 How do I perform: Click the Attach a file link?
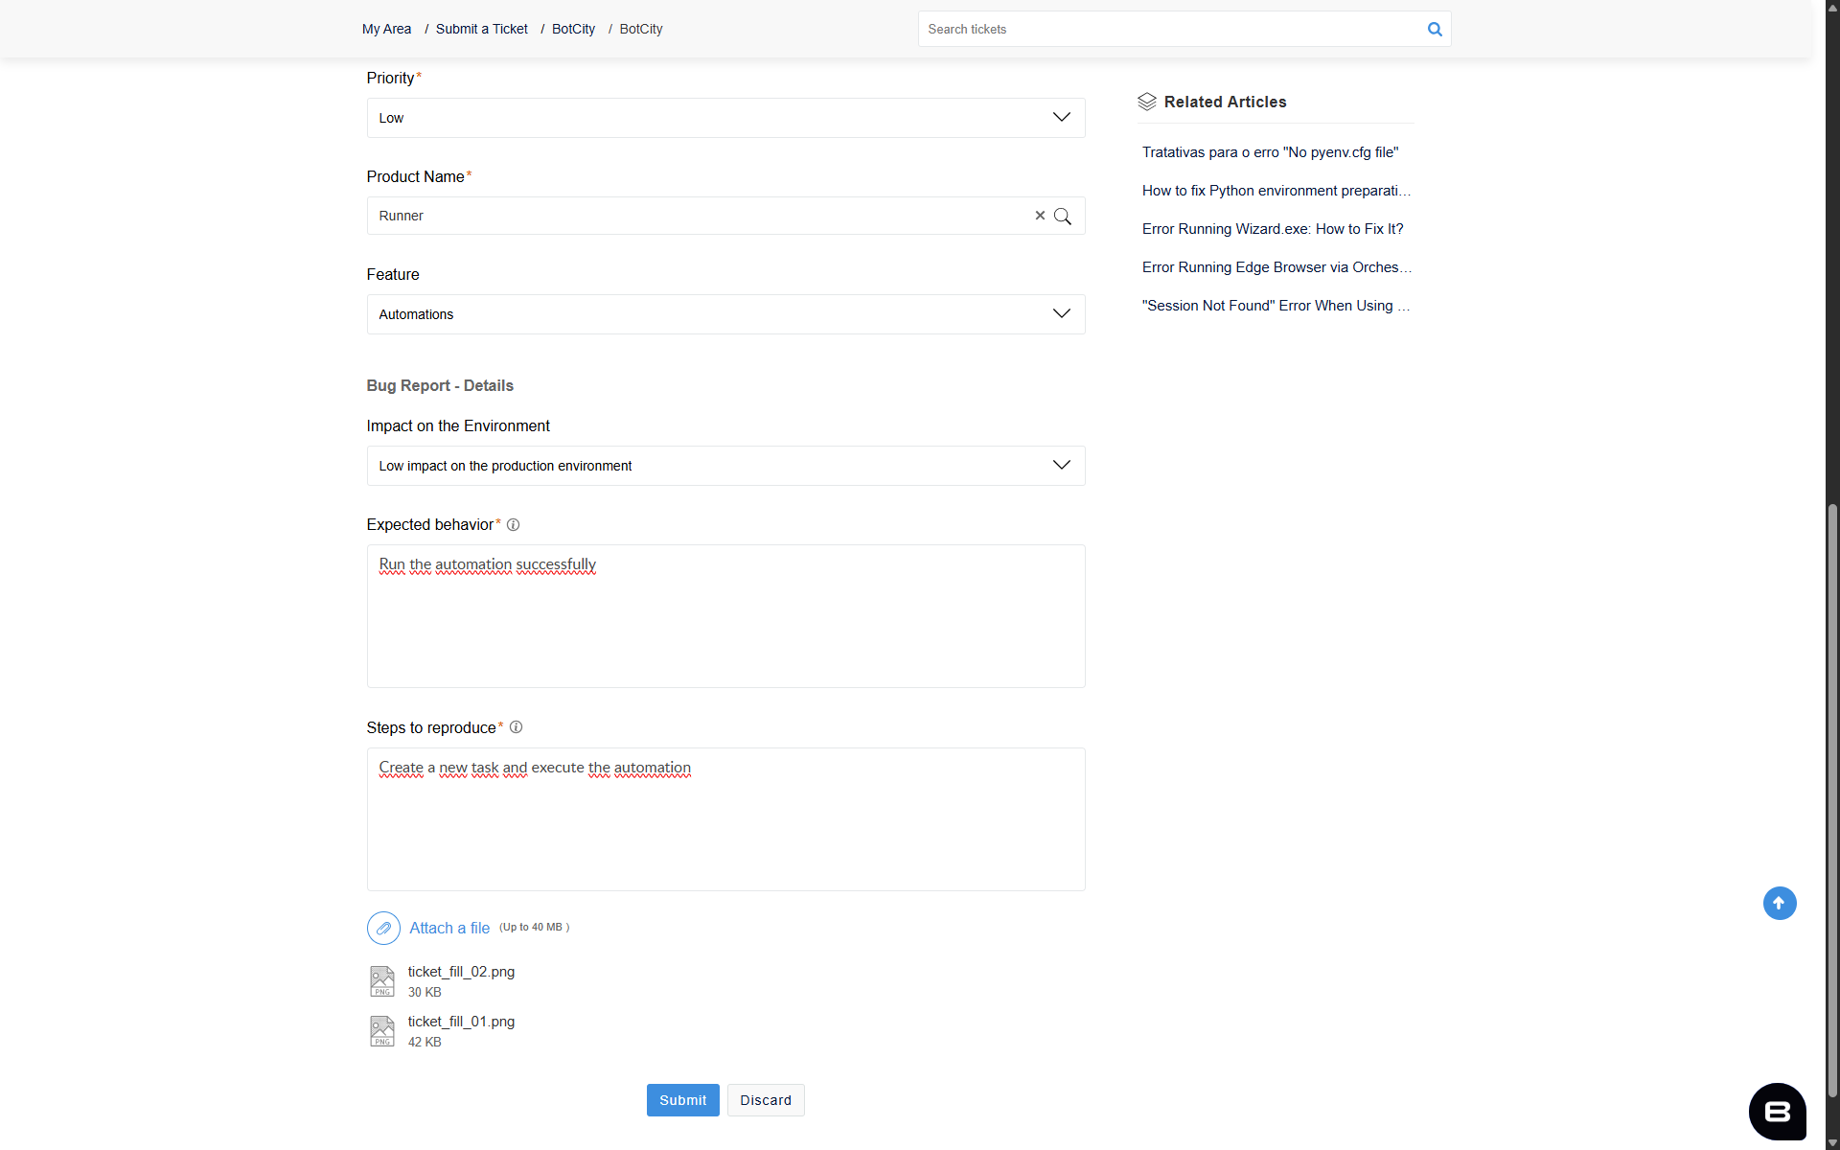449,928
